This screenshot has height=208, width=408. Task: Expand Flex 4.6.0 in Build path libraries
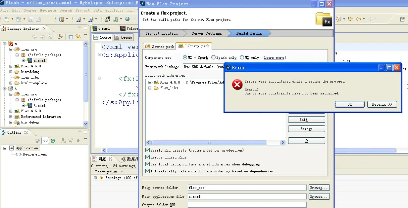[150, 82]
